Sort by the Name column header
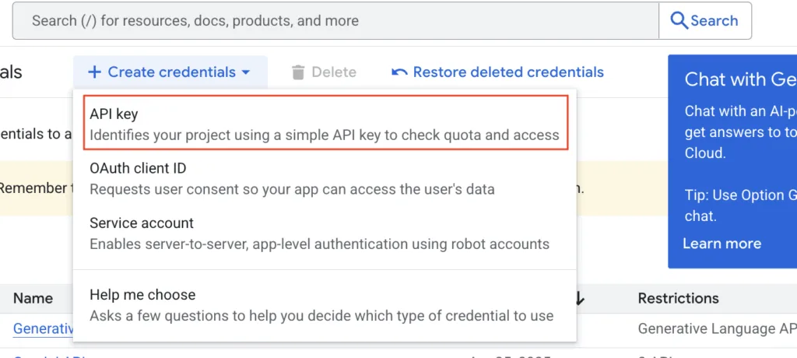 point(33,298)
